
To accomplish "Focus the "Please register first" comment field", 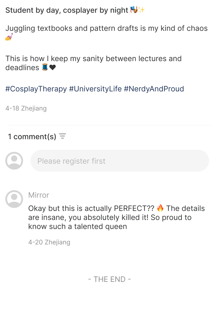I will [x=120, y=161].
